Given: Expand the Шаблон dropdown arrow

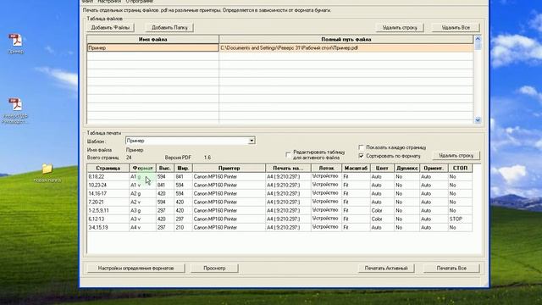Looking at the screenshot, I should pos(252,141).
